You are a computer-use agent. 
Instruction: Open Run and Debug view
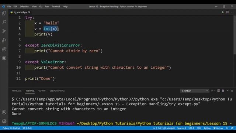pyautogui.click(x=4, y=40)
